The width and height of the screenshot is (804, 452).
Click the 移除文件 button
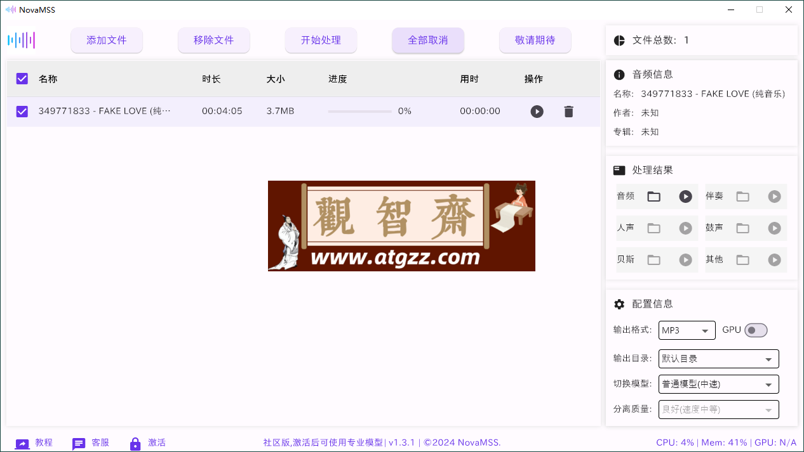pyautogui.click(x=214, y=40)
